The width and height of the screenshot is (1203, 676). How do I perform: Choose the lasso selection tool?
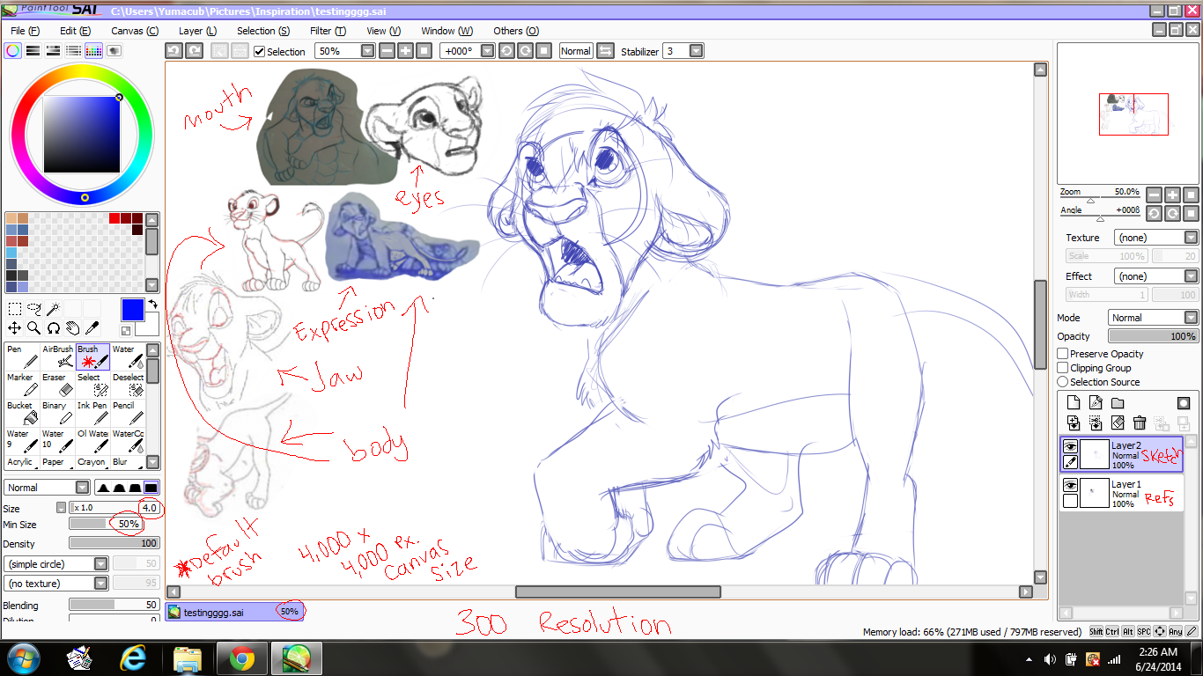tap(34, 309)
